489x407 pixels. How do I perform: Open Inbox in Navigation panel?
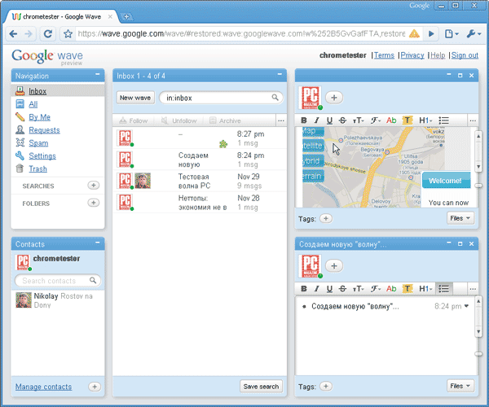[37, 91]
